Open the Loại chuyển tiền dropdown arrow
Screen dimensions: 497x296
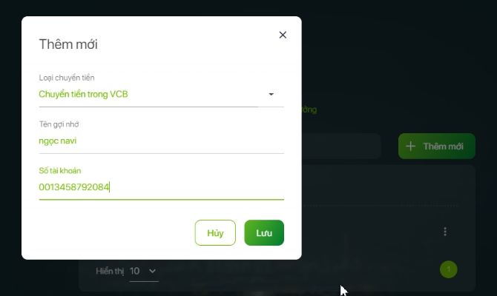click(x=271, y=94)
